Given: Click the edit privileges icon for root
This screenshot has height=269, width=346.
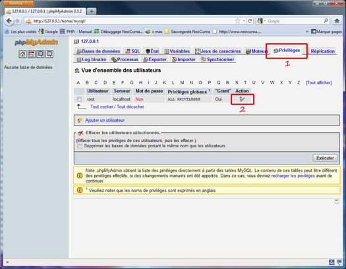Looking at the screenshot, I should click(x=242, y=99).
